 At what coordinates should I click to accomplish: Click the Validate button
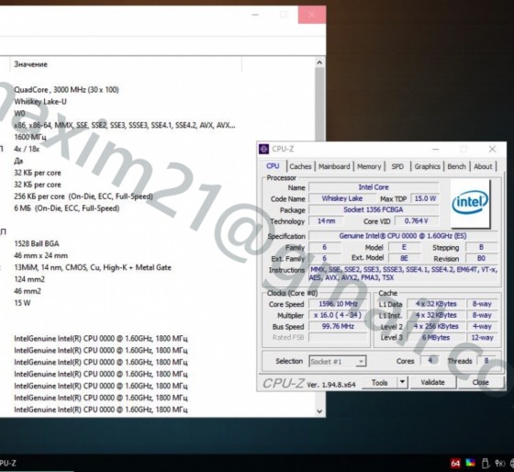pyautogui.click(x=432, y=382)
